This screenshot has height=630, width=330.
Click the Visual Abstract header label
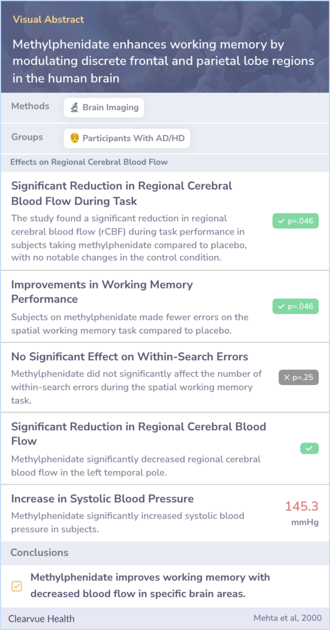pos(48,20)
